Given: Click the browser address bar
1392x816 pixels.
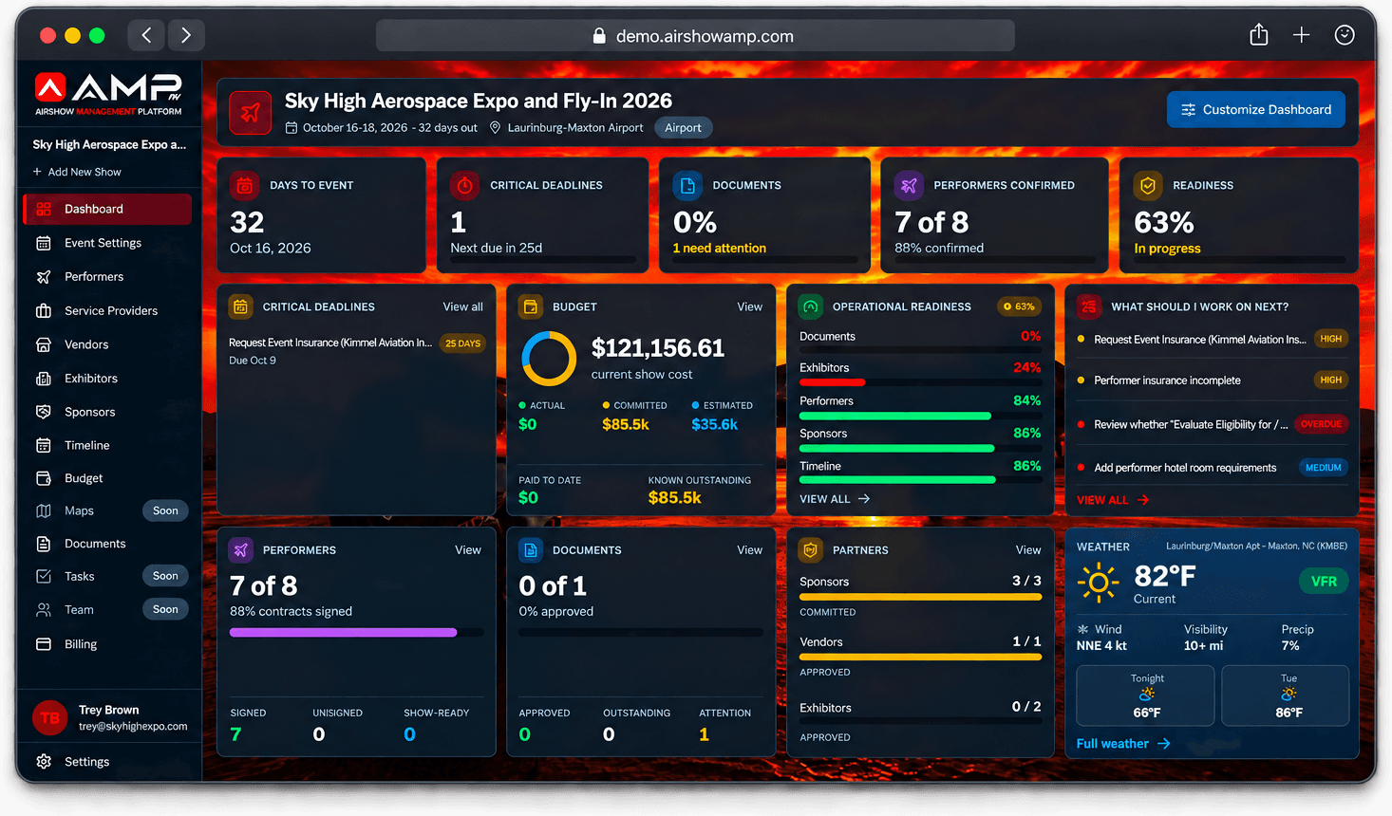Looking at the screenshot, I should [x=695, y=35].
